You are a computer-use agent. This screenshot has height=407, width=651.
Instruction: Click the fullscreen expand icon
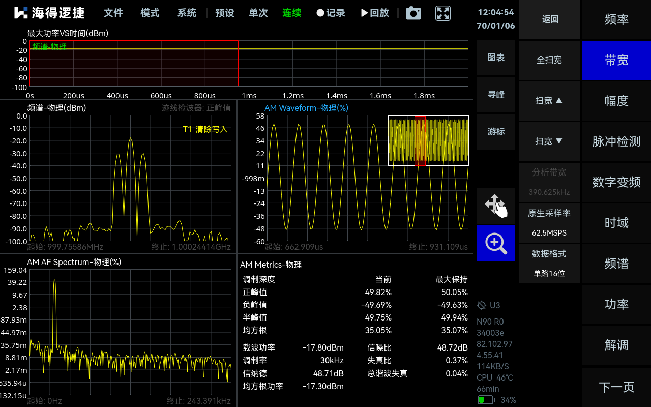[443, 13]
